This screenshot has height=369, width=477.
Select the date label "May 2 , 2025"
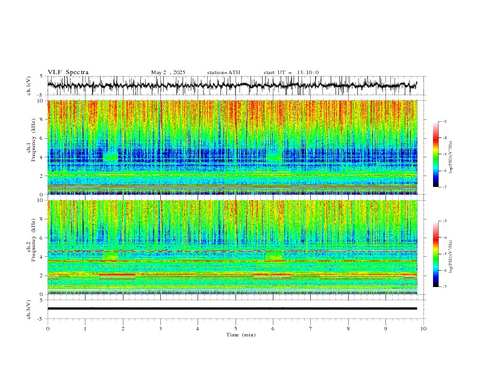(168, 72)
